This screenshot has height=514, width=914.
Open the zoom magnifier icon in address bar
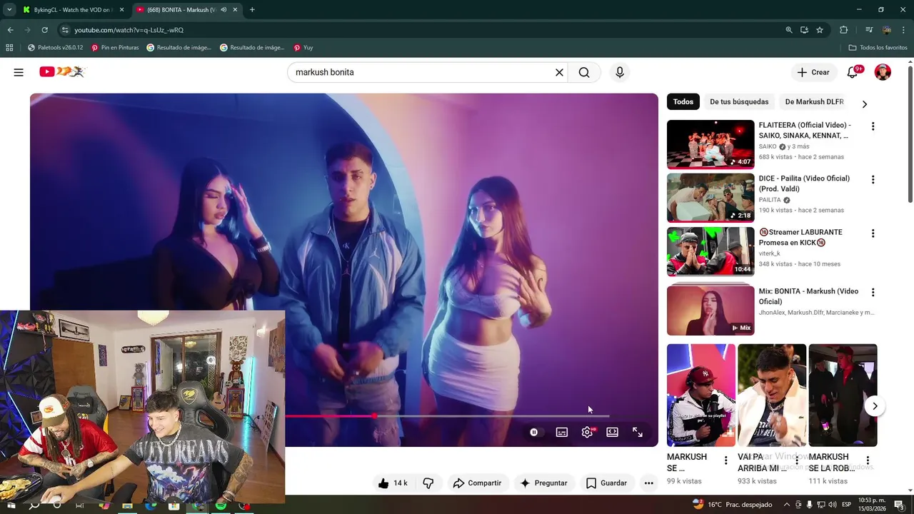pyautogui.click(x=789, y=30)
